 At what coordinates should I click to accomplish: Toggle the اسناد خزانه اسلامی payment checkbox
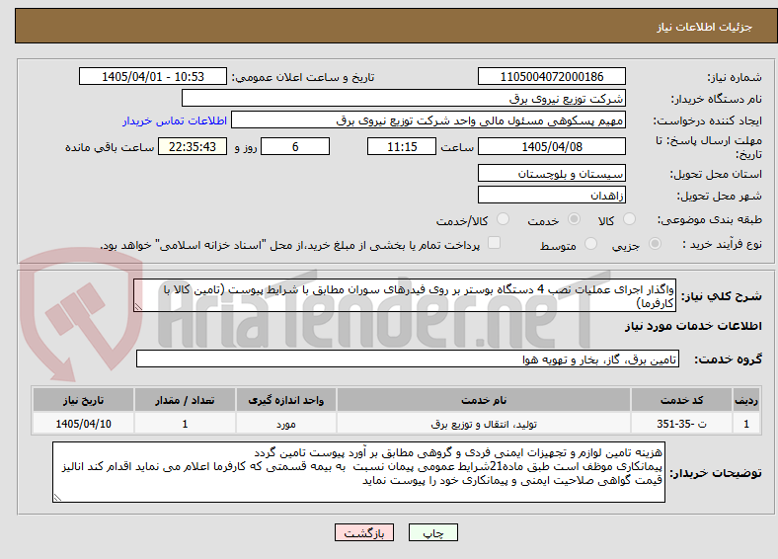point(494,242)
